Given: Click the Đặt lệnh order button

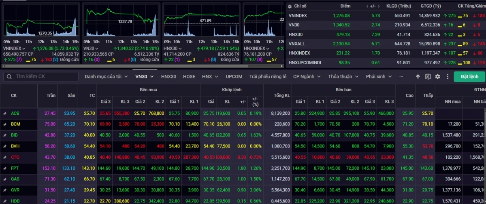Looking at the screenshot, I should (x=469, y=76).
